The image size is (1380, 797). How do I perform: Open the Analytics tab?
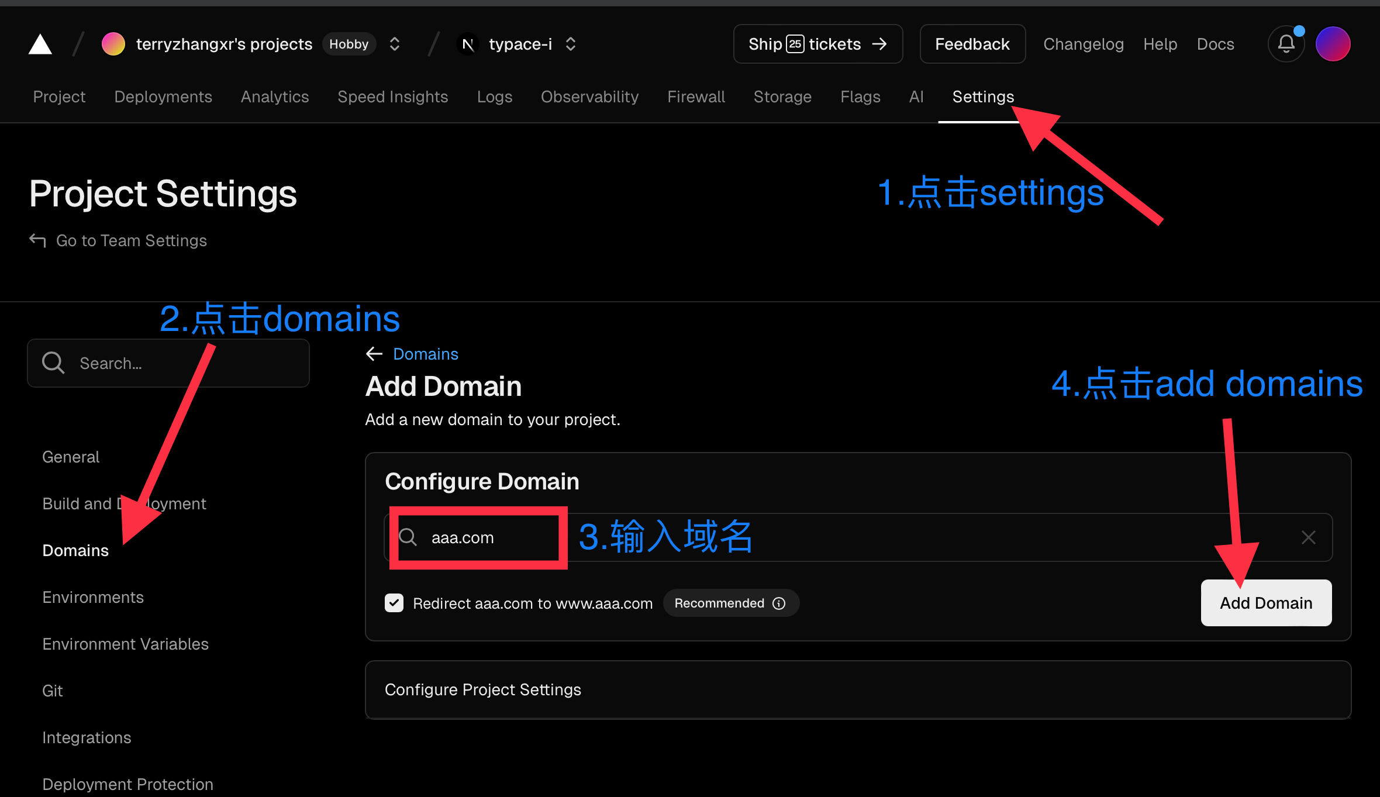click(x=275, y=96)
